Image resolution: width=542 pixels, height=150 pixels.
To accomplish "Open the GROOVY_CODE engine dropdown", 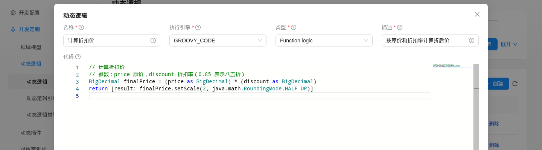I will pyautogui.click(x=218, y=40).
